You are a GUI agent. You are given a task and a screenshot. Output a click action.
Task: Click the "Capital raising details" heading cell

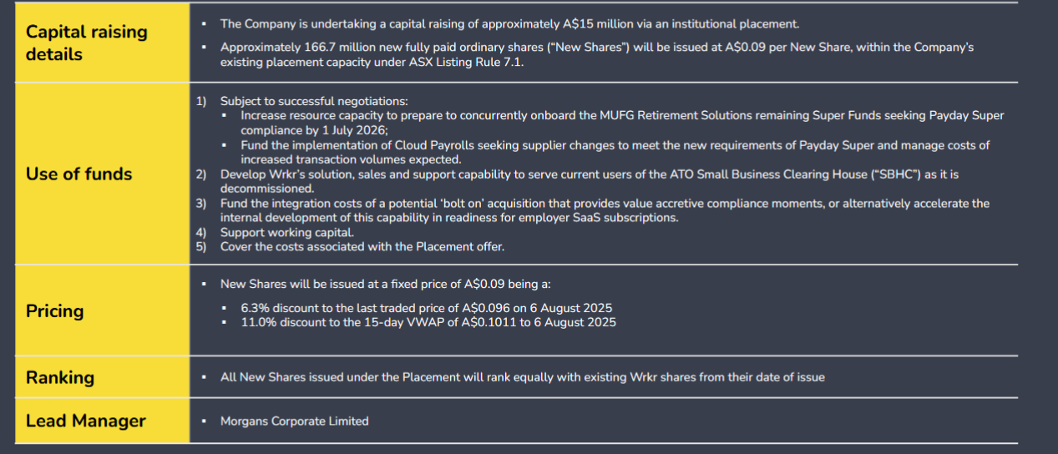[x=86, y=43]
